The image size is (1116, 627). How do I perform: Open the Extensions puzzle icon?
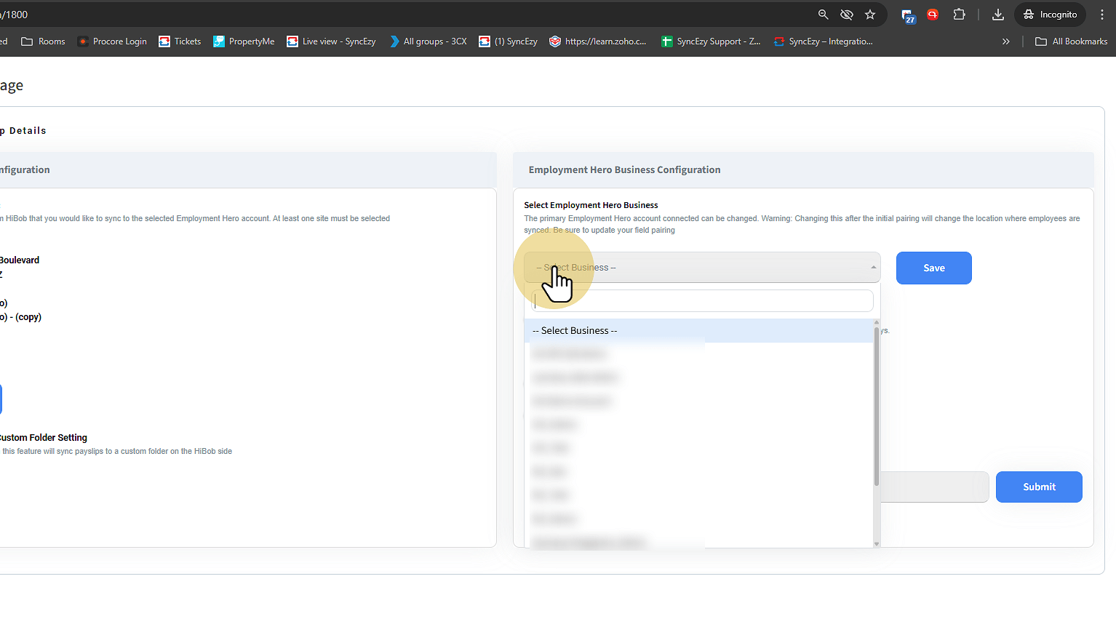click(959, 15)
